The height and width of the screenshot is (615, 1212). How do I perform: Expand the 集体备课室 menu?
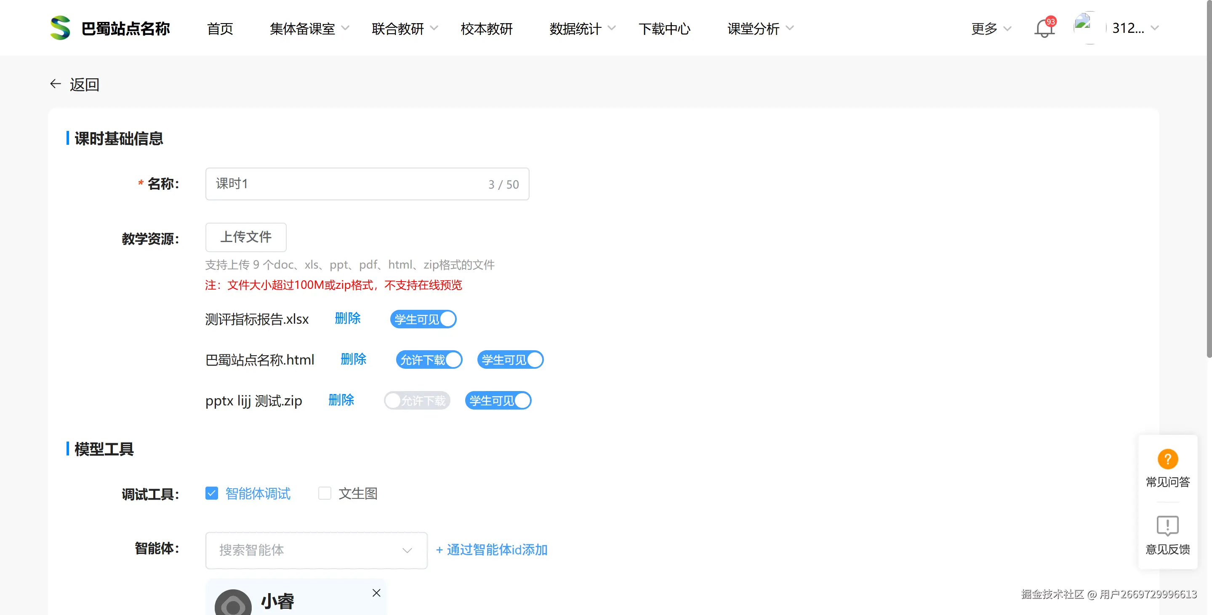[309, 29]
